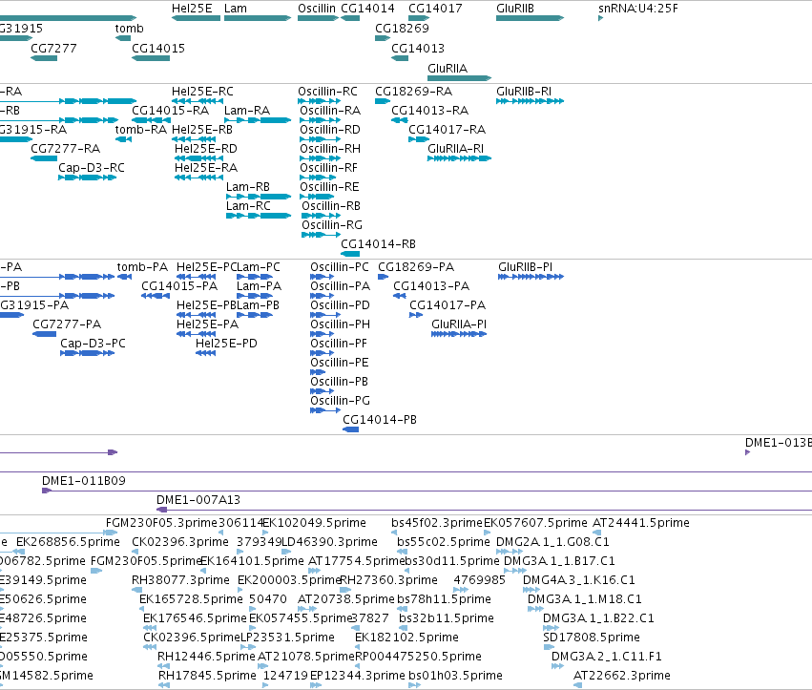The width and height of the screenshot is (812, 690).
Task: Click the tomb gene label
Action: coord(129,29)
